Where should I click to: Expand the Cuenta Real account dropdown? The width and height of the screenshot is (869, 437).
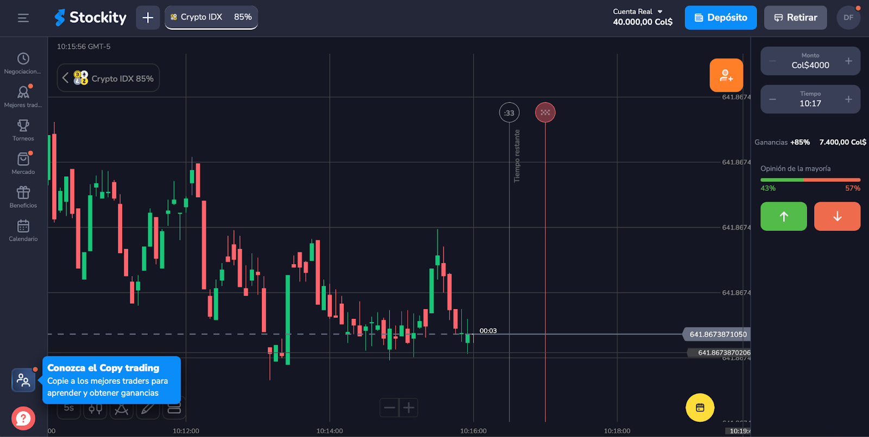(643, 17)
